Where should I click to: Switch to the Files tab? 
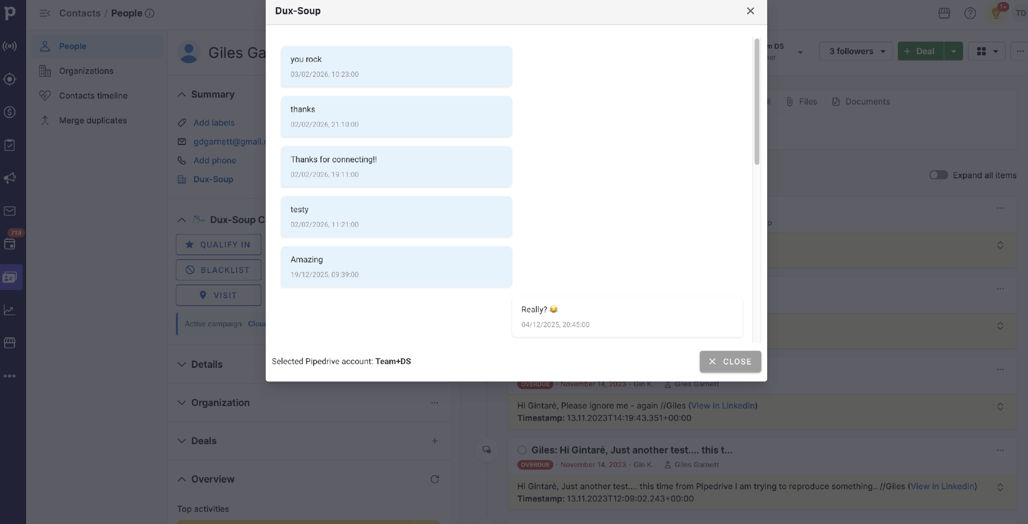801,102
